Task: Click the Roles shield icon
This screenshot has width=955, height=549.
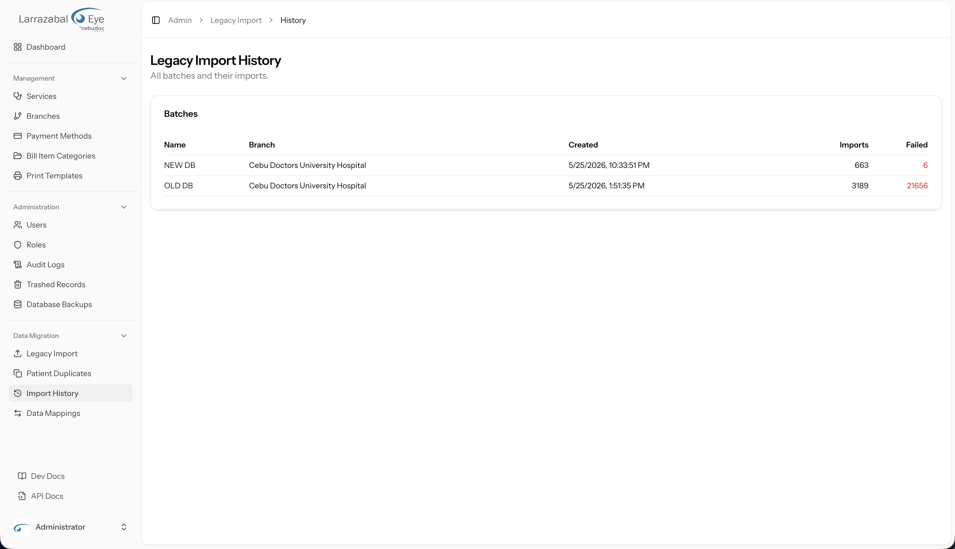Action: pyautogui.click(x=18, y=245)
